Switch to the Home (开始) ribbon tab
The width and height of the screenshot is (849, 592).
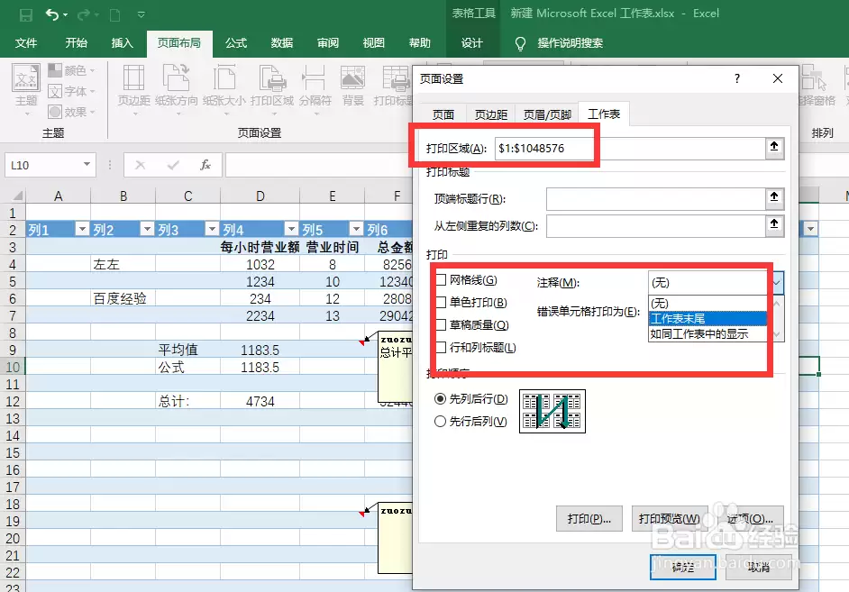[77, 43]
